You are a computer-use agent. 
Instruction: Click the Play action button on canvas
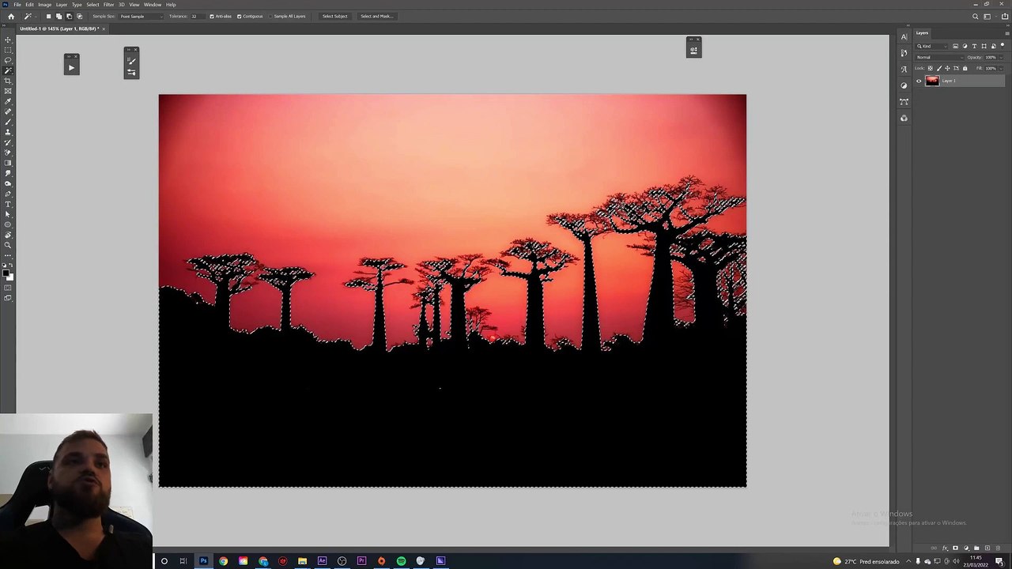(x=71, y=68)
